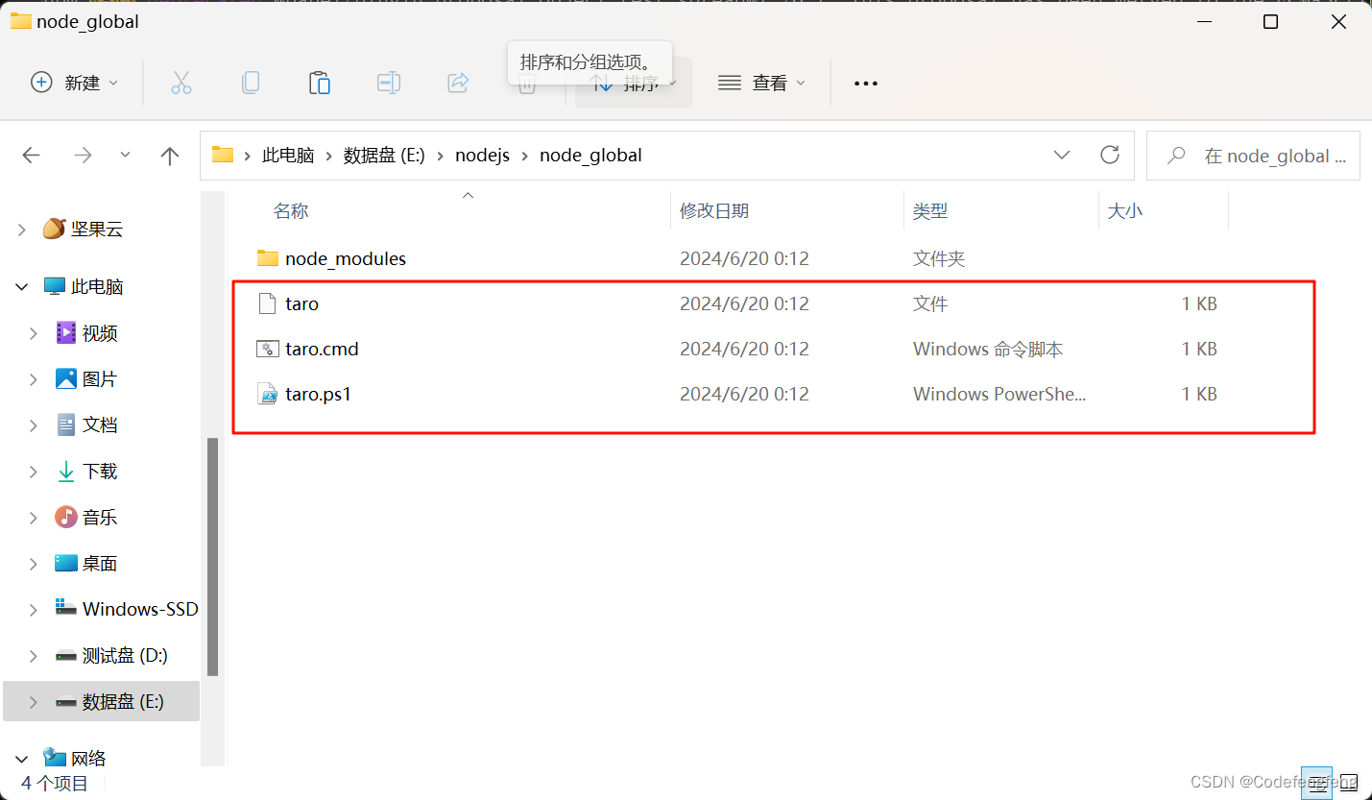
Task: Click the search box for node_global
Action: [1253, 156]
